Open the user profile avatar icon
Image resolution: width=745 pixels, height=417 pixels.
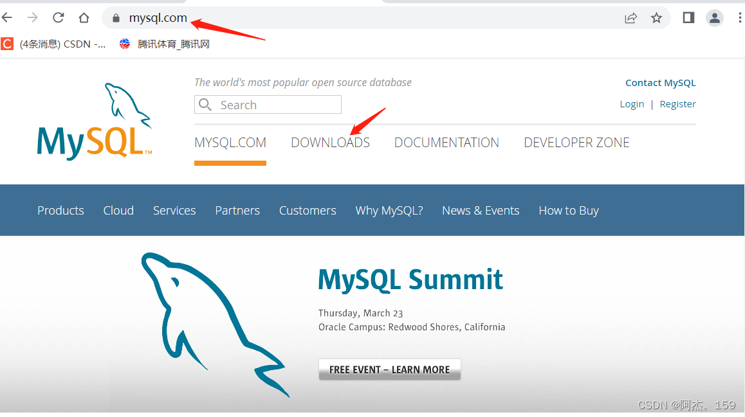(714, 18)
